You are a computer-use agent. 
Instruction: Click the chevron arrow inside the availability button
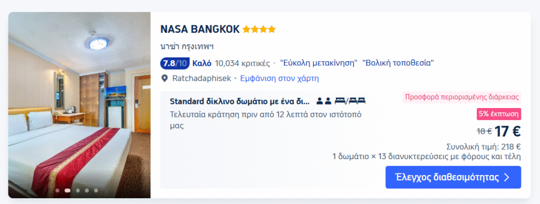click(x=506, y=178)
